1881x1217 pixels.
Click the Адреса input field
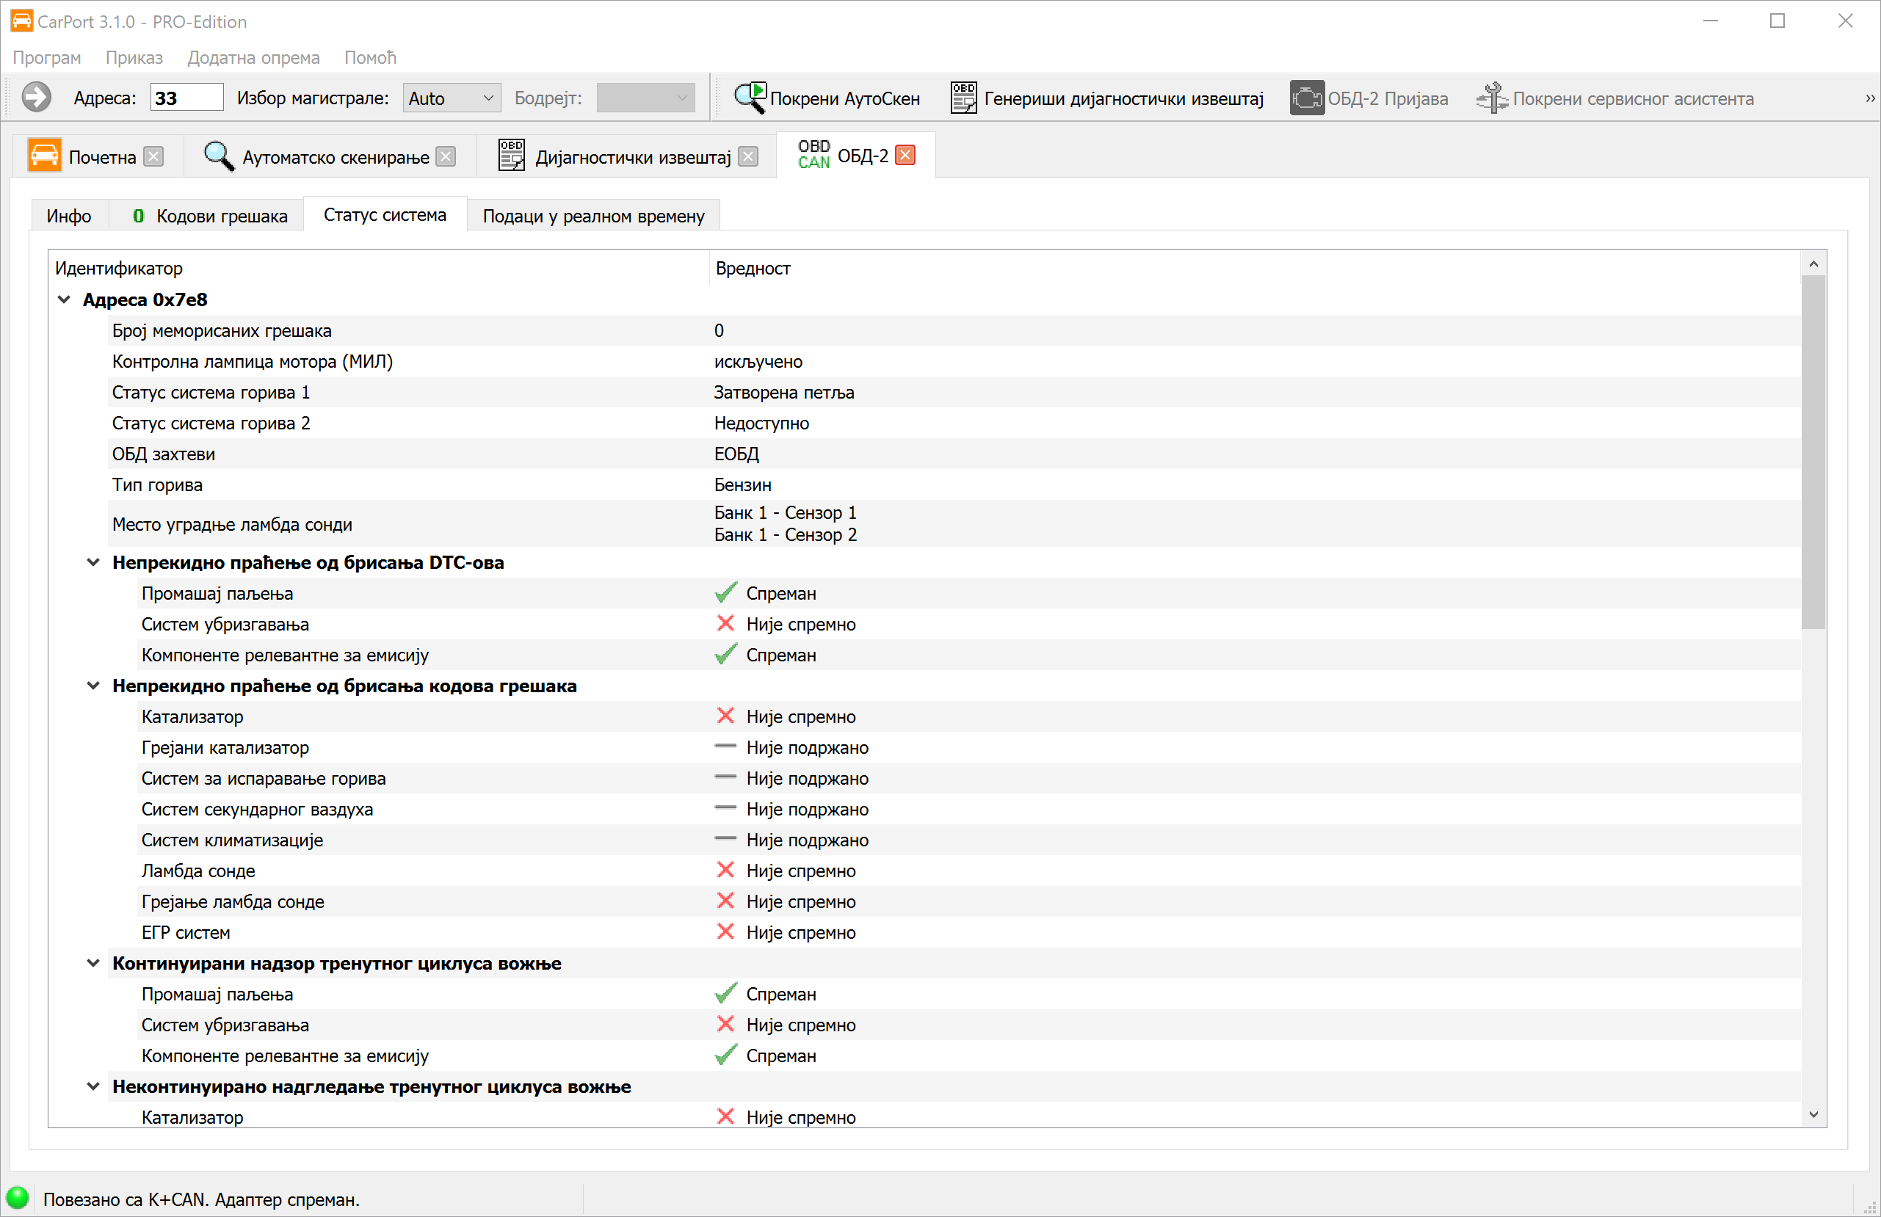[x=186, y=98]
